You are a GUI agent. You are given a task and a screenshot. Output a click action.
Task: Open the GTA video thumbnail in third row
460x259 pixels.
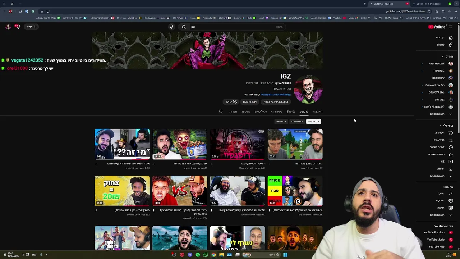122,238
